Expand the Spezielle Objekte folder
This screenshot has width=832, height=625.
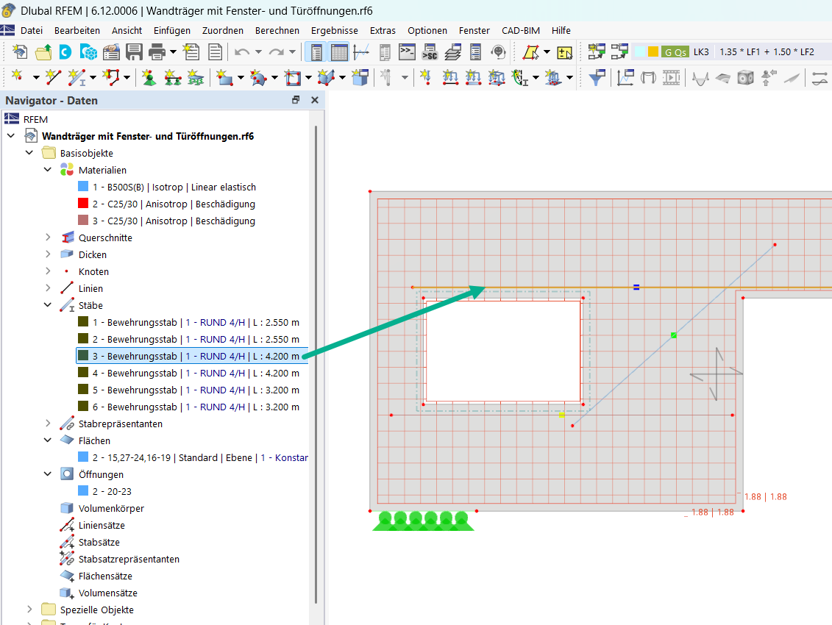coord(30,610)
